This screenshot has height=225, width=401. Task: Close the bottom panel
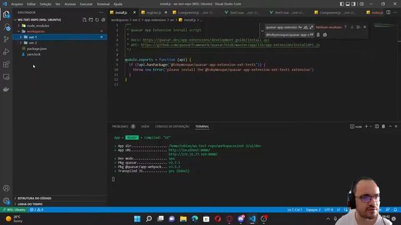(396, 126)
